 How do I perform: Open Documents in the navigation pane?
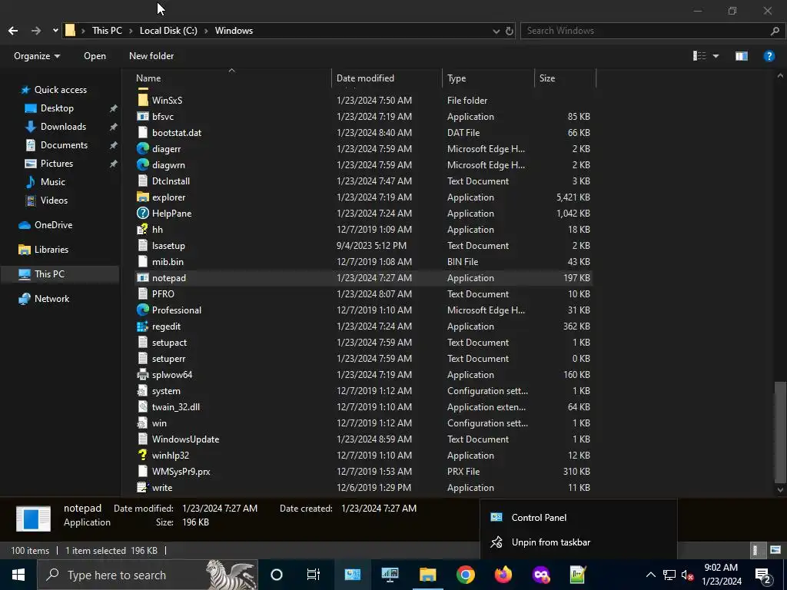[64, 145]
